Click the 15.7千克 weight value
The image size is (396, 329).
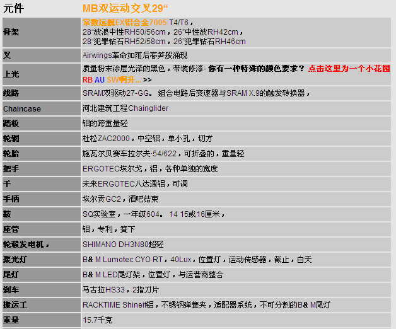tap(98, 320)
